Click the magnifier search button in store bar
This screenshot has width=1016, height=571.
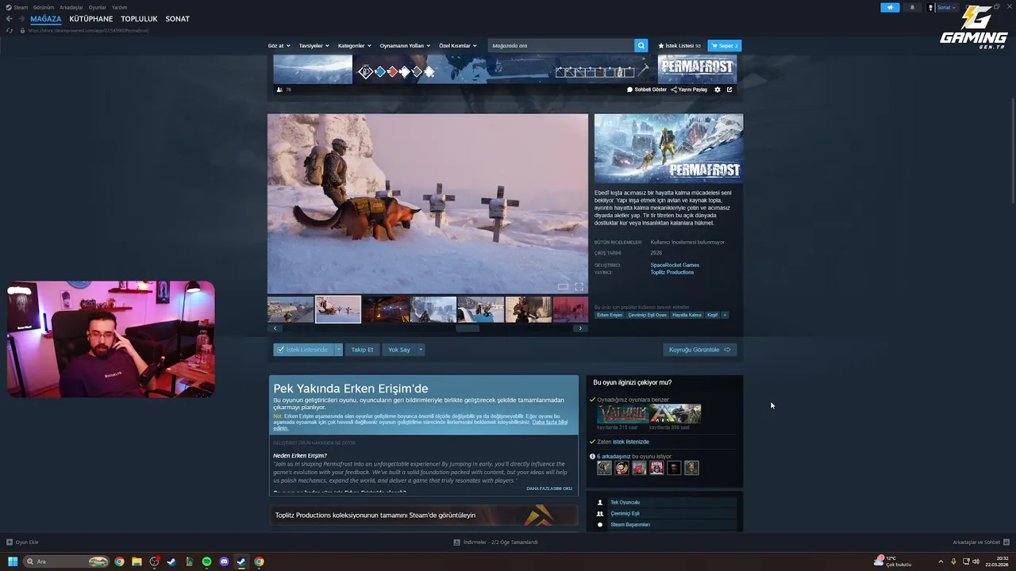pyautogui.click(x=641, y=45)
